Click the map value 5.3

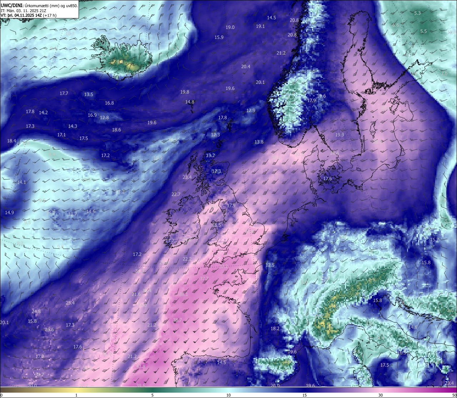coord(417,13)
